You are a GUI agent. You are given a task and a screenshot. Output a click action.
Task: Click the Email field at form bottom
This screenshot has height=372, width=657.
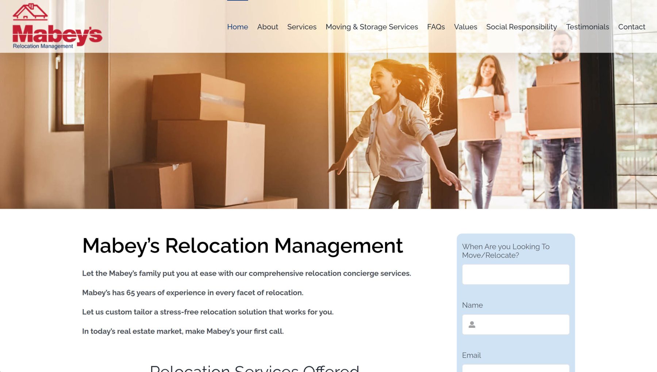pos(515,368)
